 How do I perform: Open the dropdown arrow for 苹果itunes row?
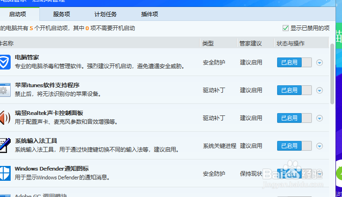click(x=320, y=90)
